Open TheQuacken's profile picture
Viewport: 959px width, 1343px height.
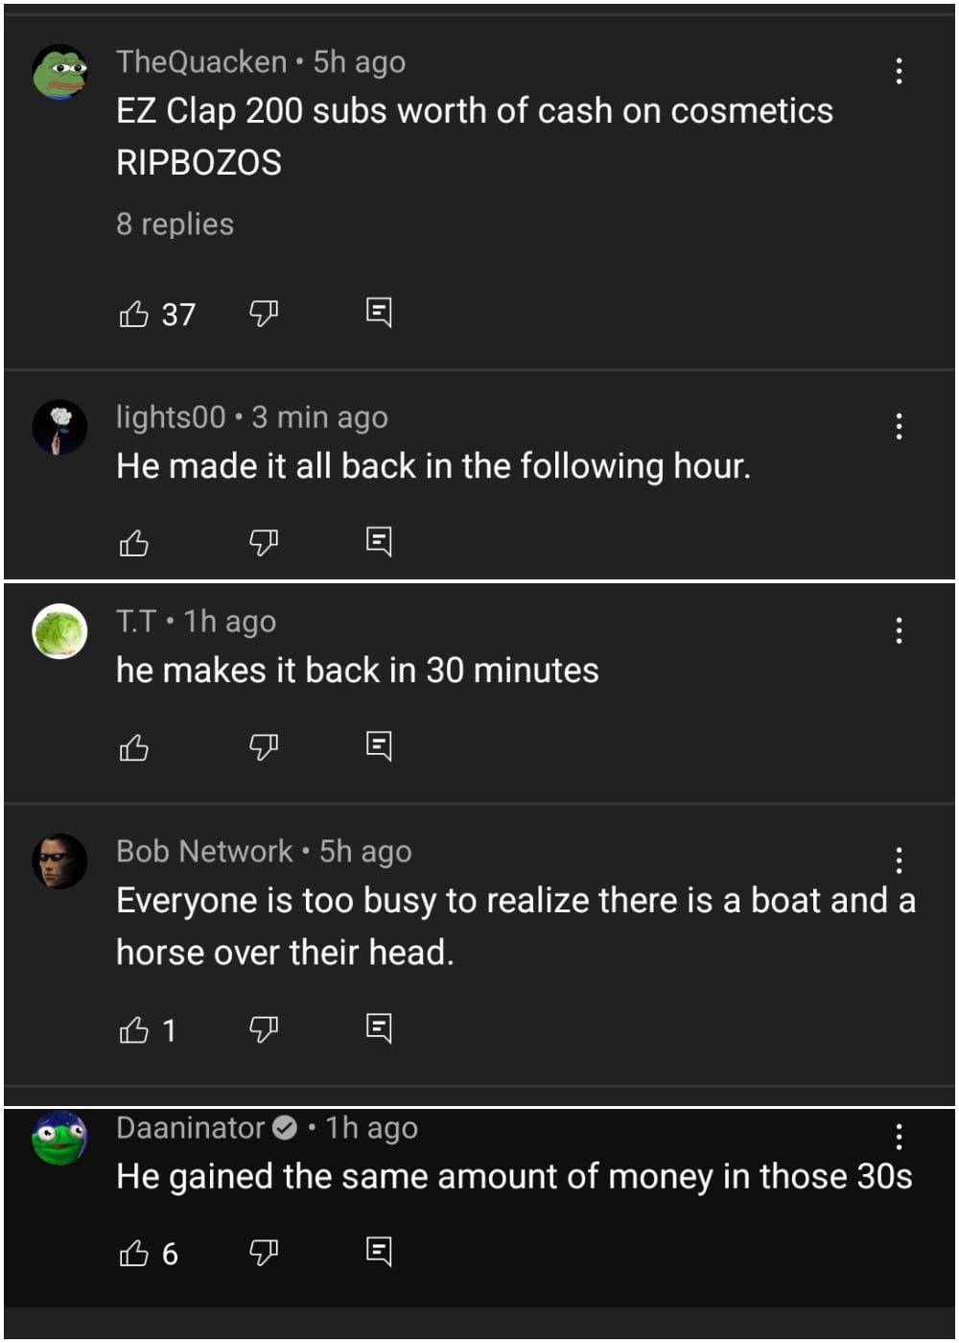[x=59, y=73]
